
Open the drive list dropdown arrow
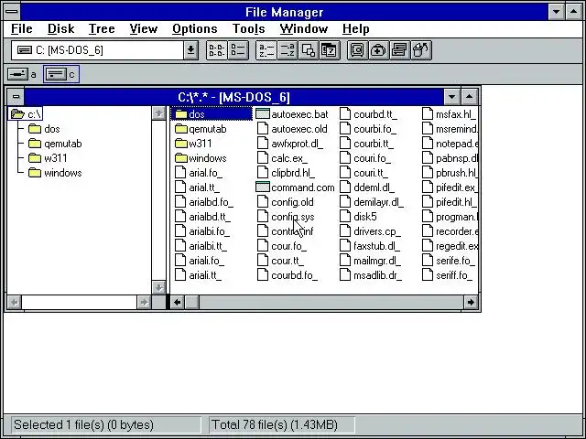[190, 50]
